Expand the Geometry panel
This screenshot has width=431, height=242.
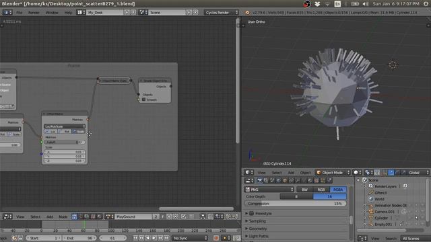(246, 229)
